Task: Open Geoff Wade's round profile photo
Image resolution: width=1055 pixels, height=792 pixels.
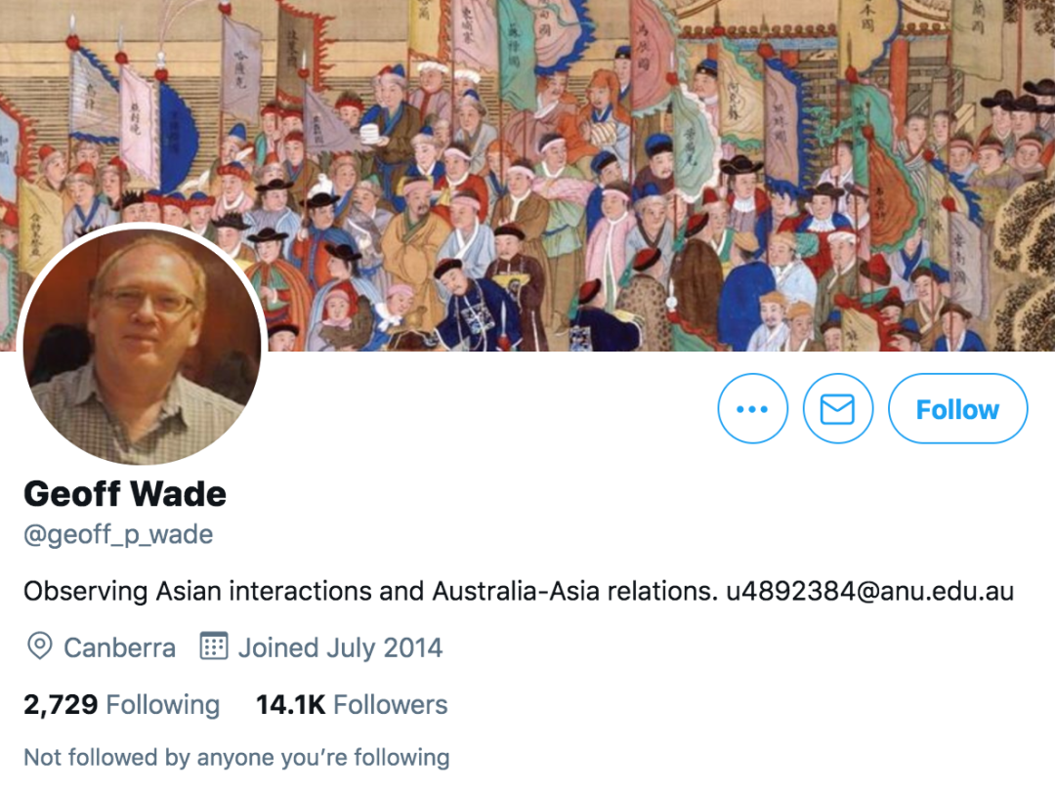Action: click(x=142, y=345)
